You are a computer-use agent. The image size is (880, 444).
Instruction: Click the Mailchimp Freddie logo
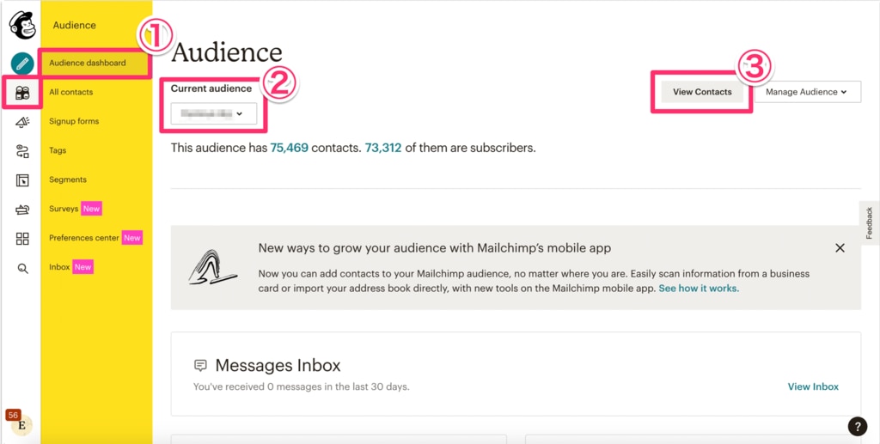pyautogui.click(x=22, y=25)
